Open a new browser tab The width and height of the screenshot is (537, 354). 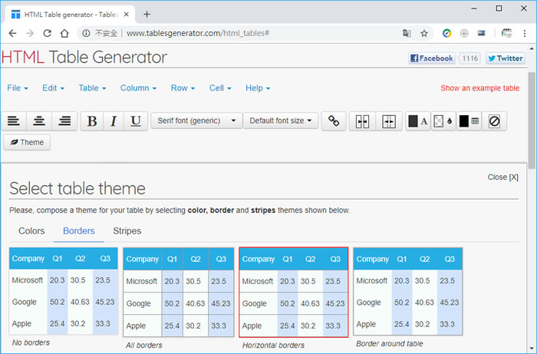tap(147, 15)
